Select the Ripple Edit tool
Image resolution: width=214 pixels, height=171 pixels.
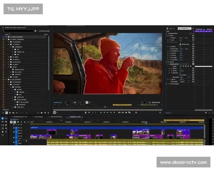coord(2,121)
